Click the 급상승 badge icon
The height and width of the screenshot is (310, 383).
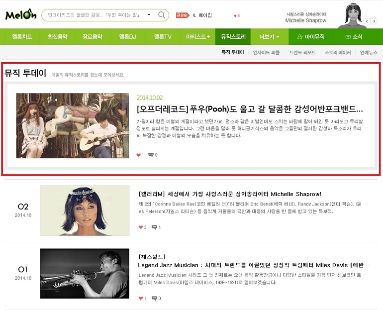point(183,15)
